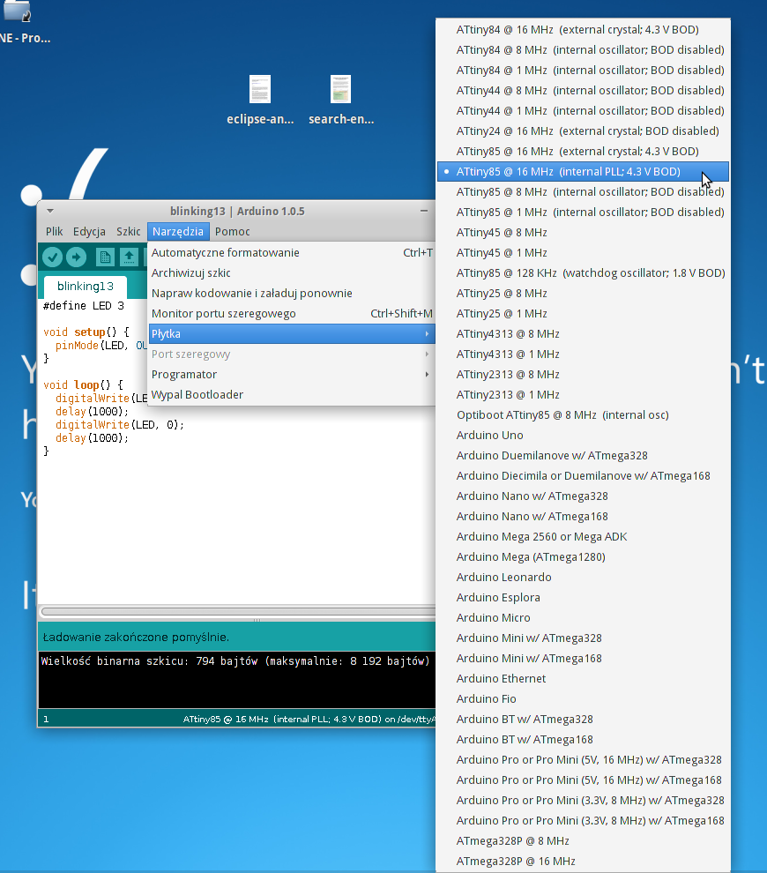
Task: Select the Arduino Esplora board
Action: point(584,597)
